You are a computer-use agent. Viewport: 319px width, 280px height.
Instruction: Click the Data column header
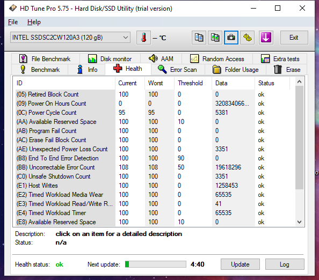coord(234,83)
